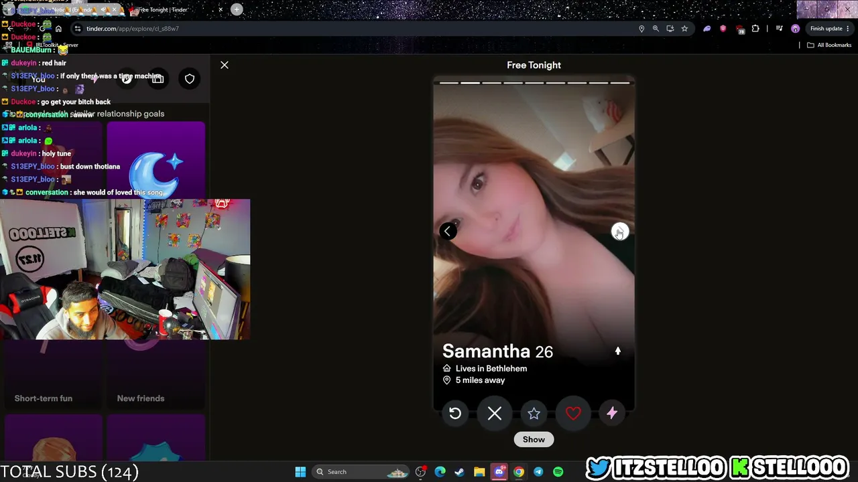Open Telegram from the taskbar
Image resolution: width=858 pixels, height=482 pixels.
[x=538, y=472]
